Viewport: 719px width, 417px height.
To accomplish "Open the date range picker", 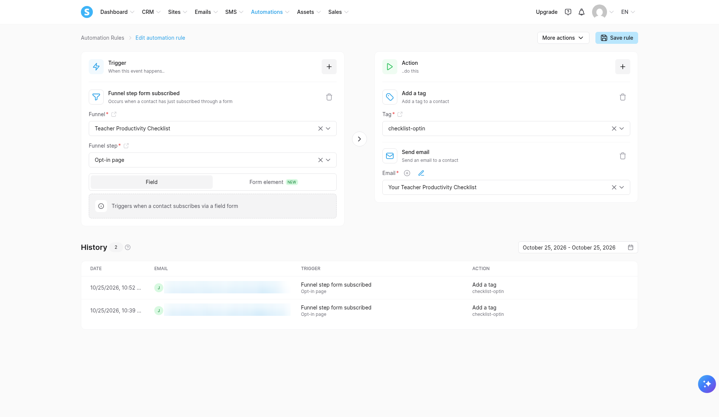I will pos(578,247).
